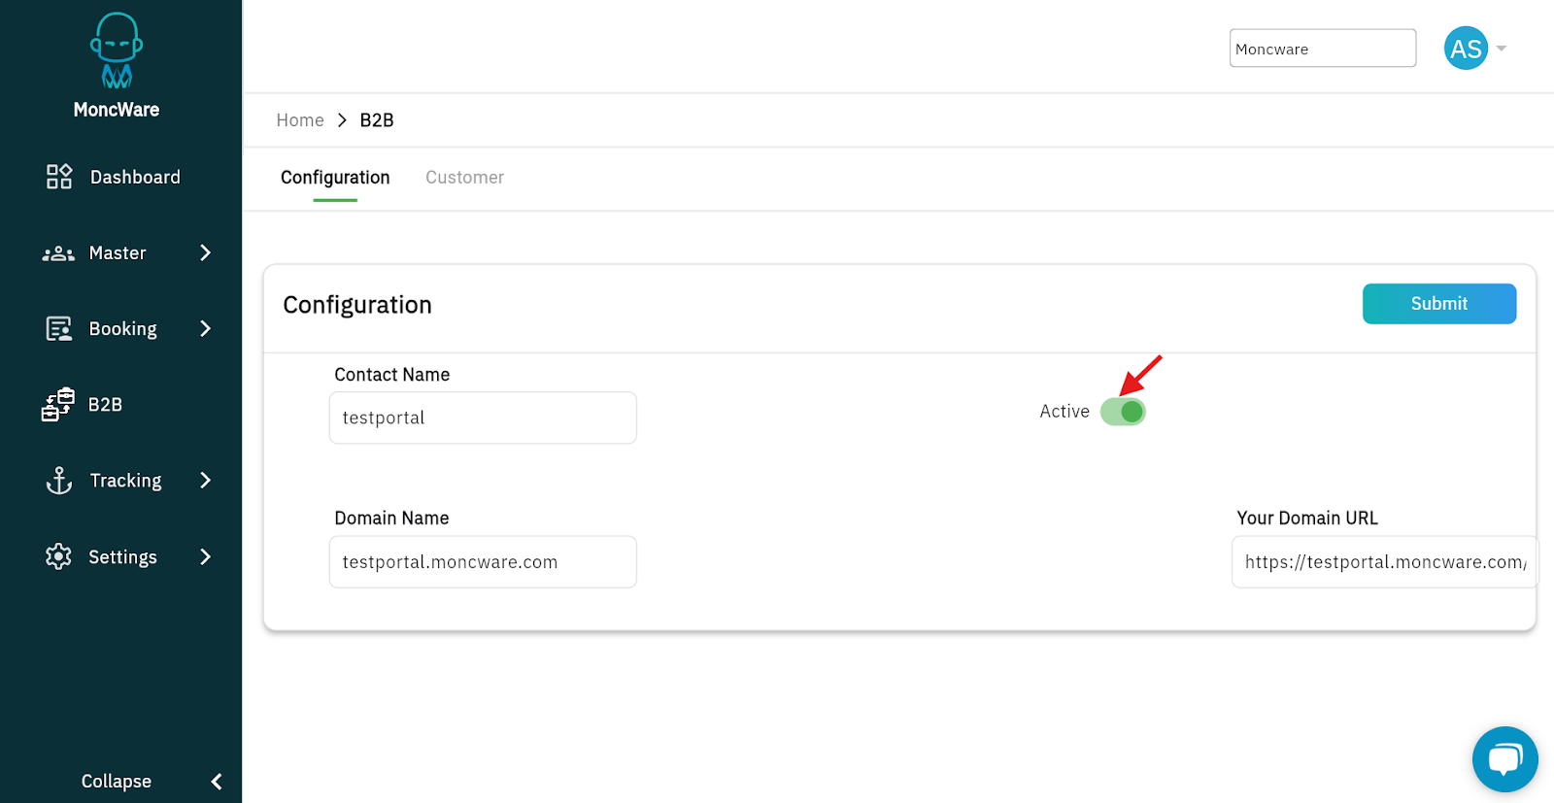Toggle the Active switch off
This screenshot has width=1554, height=803.
tap(1123, 412)
